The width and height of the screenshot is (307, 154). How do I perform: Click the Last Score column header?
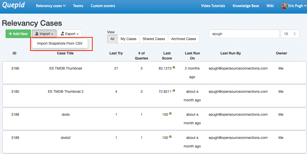pos(167,56)
